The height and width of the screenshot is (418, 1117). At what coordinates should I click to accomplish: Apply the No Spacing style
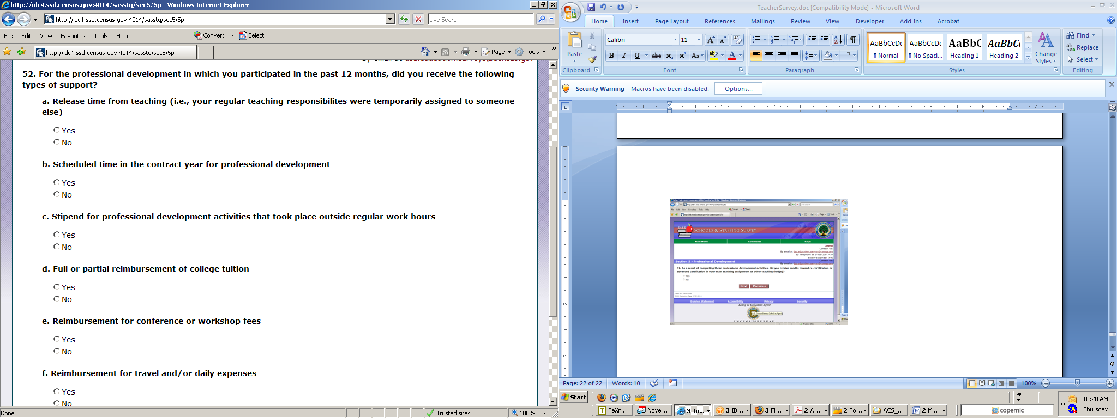coord(925,47)
